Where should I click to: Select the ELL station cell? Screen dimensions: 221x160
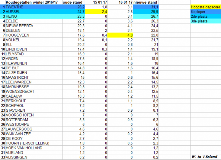pyautogui.click(x=34, y=44)
